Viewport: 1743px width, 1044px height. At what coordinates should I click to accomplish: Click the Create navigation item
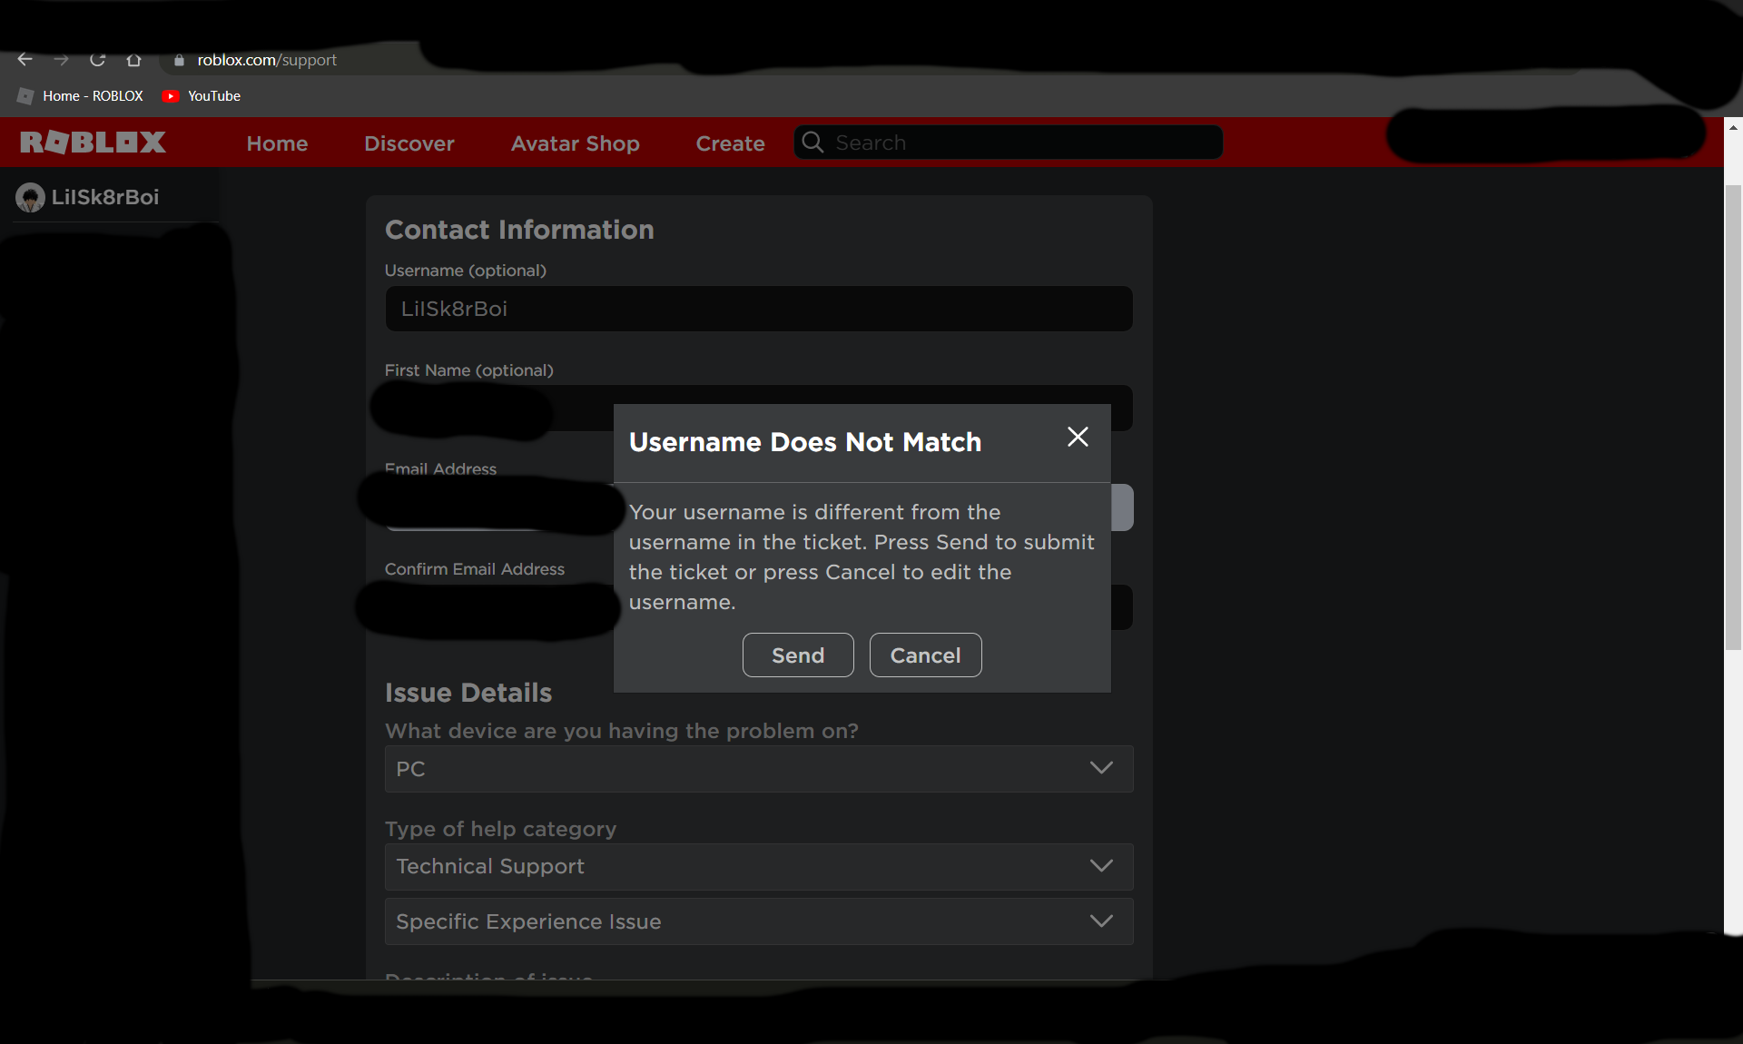pos(730,143)
